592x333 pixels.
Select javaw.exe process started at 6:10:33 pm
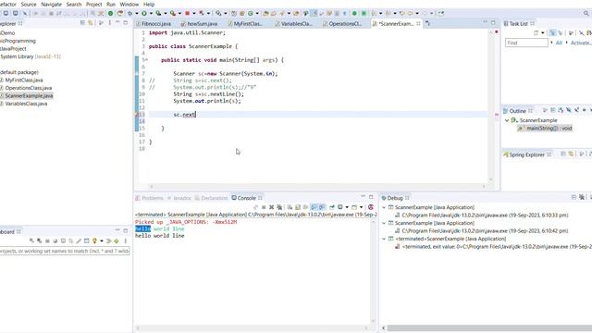pos(481,216)
